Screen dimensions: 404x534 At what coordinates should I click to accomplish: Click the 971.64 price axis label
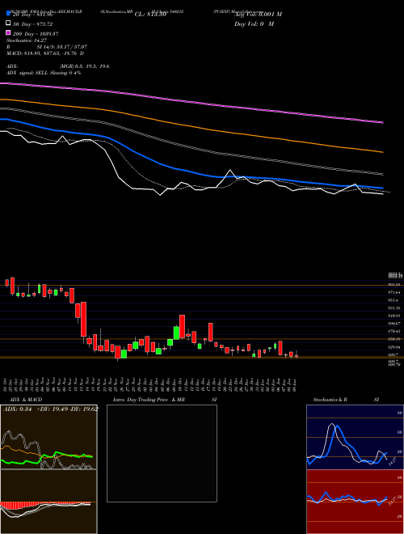point(394,293)
